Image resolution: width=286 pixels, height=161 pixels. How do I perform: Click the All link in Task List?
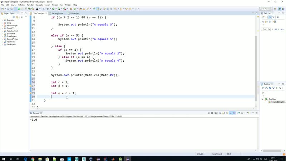point(276,29)
